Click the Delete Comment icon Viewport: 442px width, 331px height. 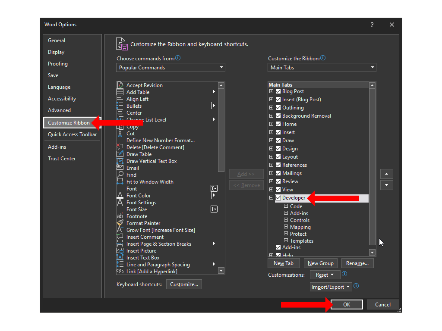point(120,147)
